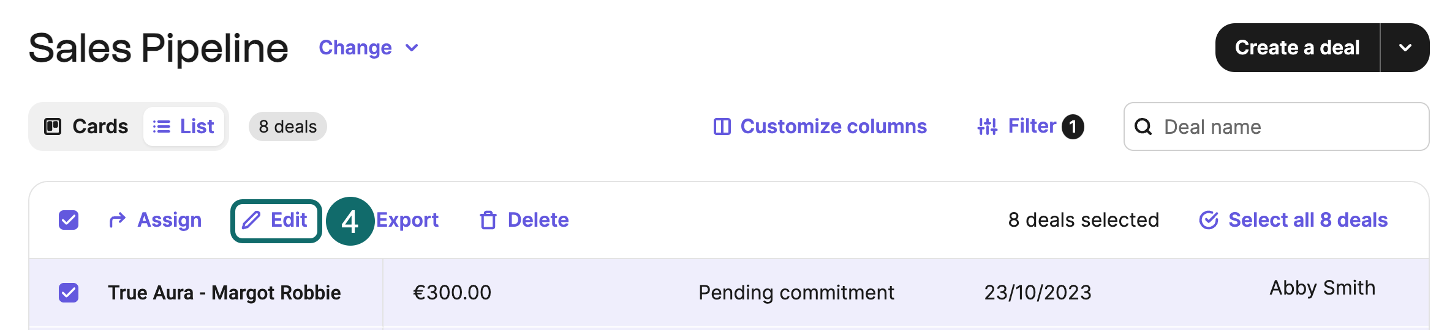This screenshot has width=1447, height=330.
Task: Focus the Deal name search field
Action: click(1277, 127)
